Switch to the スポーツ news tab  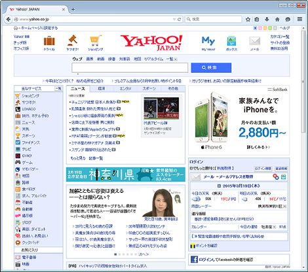(x=149, y=88)
